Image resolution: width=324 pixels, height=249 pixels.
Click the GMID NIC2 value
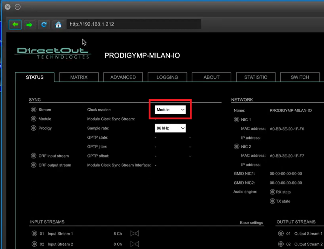(286, 183)
